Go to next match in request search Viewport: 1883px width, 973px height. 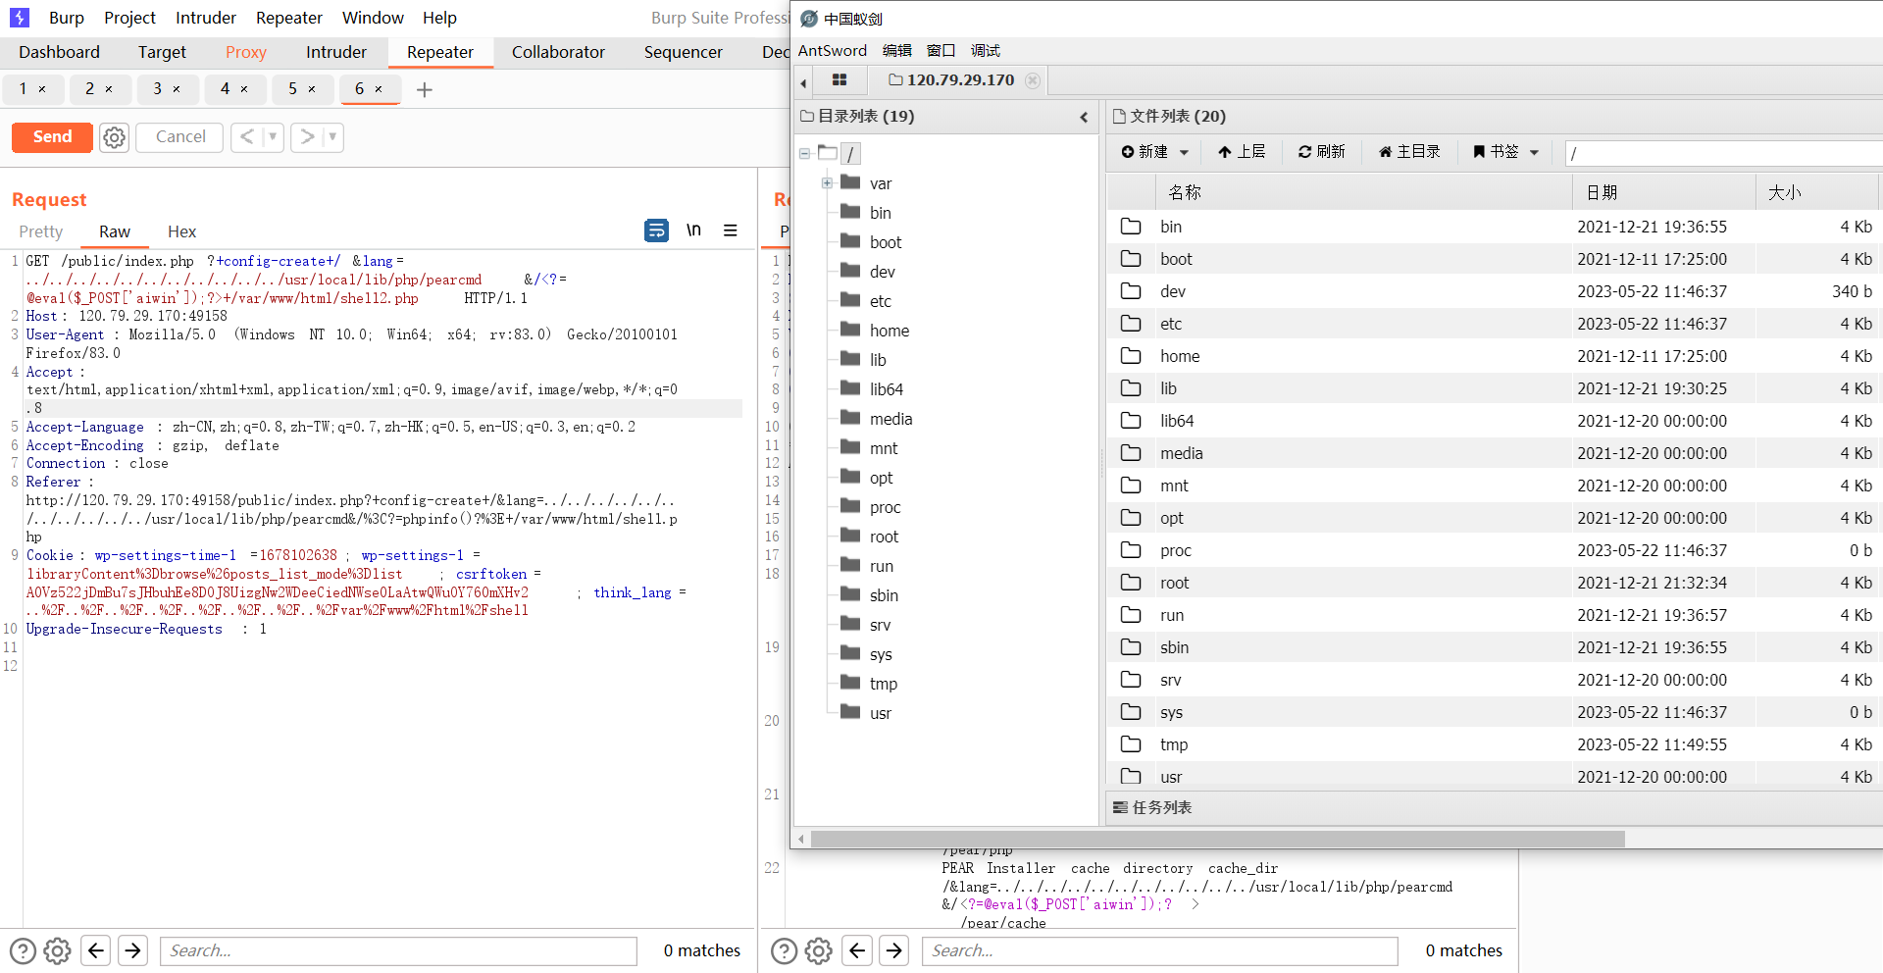point(132,950)
